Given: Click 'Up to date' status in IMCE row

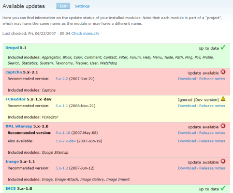Looking at the screenshot, I should coord(209,189).
